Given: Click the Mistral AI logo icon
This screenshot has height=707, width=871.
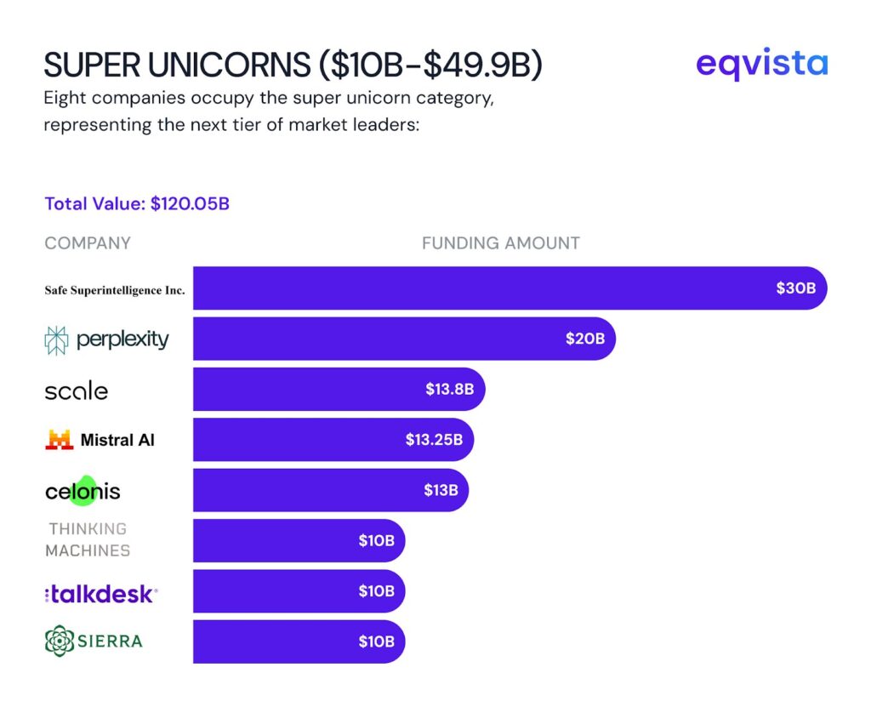Looking at the screenshot, I should (60, 440).
